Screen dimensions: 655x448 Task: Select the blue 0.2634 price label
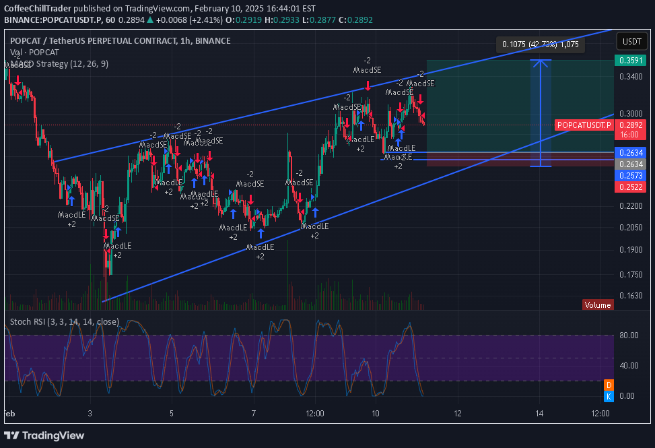pyautogui.click(x=630, y=152)
